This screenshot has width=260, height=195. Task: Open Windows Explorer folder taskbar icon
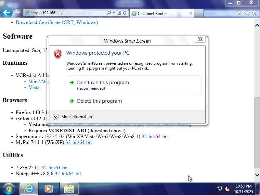point(69,189)
